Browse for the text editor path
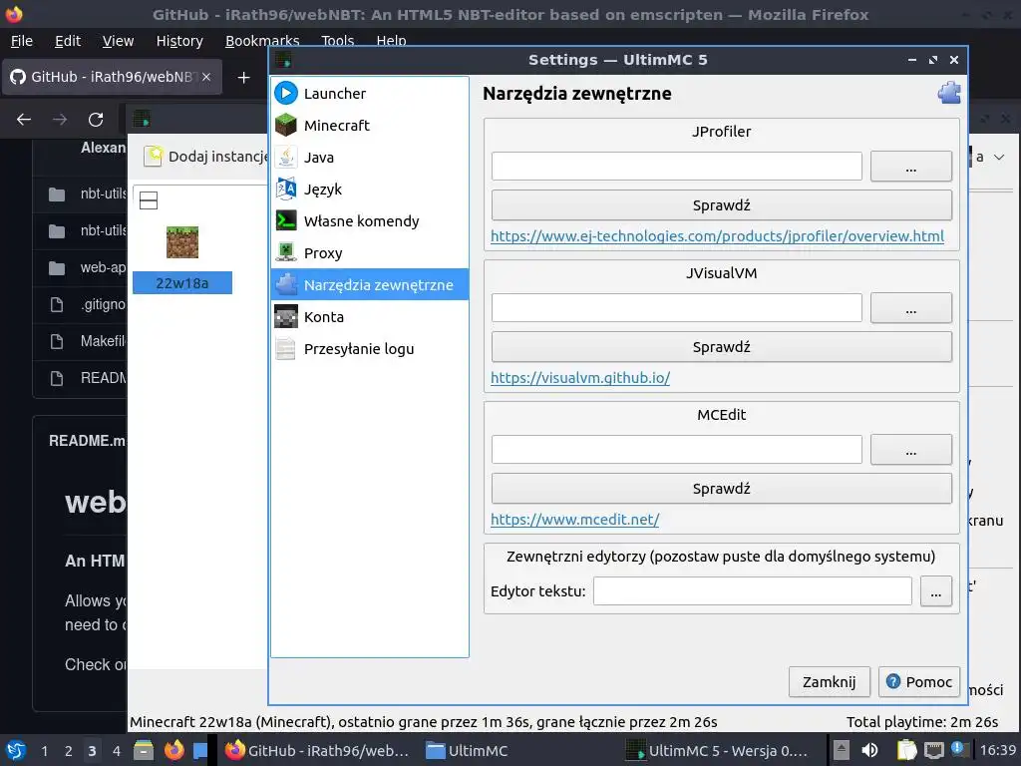1021x766 pixels. coord(935,591)
